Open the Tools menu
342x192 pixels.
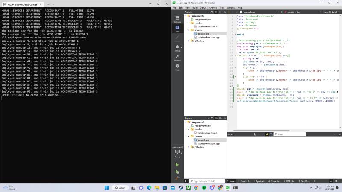pyautogui.click(x=222, y=8)
